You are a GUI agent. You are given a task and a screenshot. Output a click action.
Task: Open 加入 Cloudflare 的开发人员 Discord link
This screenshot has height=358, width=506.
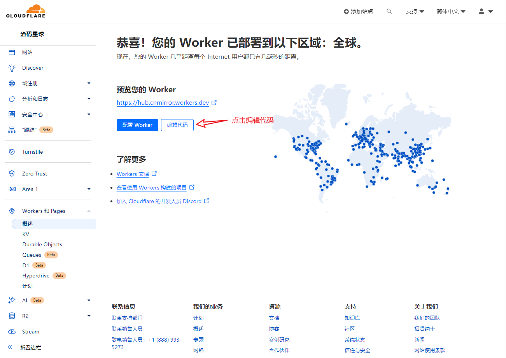(159, 201)
